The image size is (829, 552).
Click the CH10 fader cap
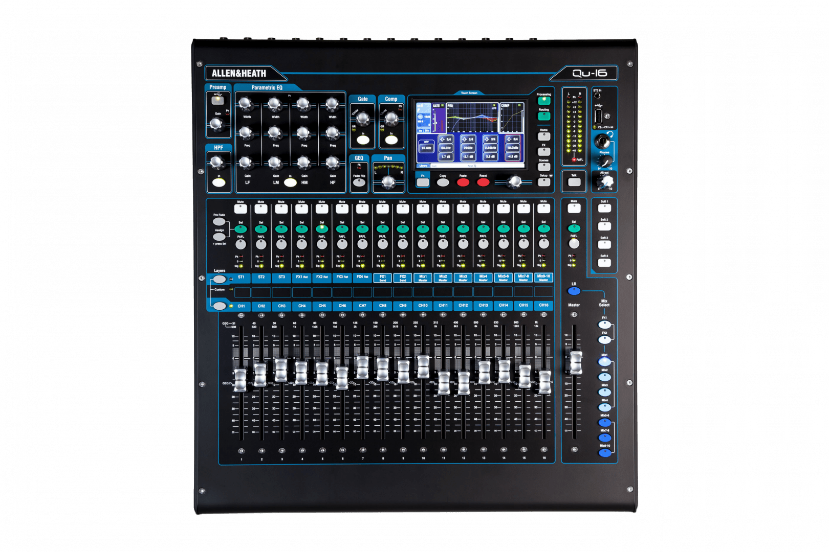tap(423, 367)
